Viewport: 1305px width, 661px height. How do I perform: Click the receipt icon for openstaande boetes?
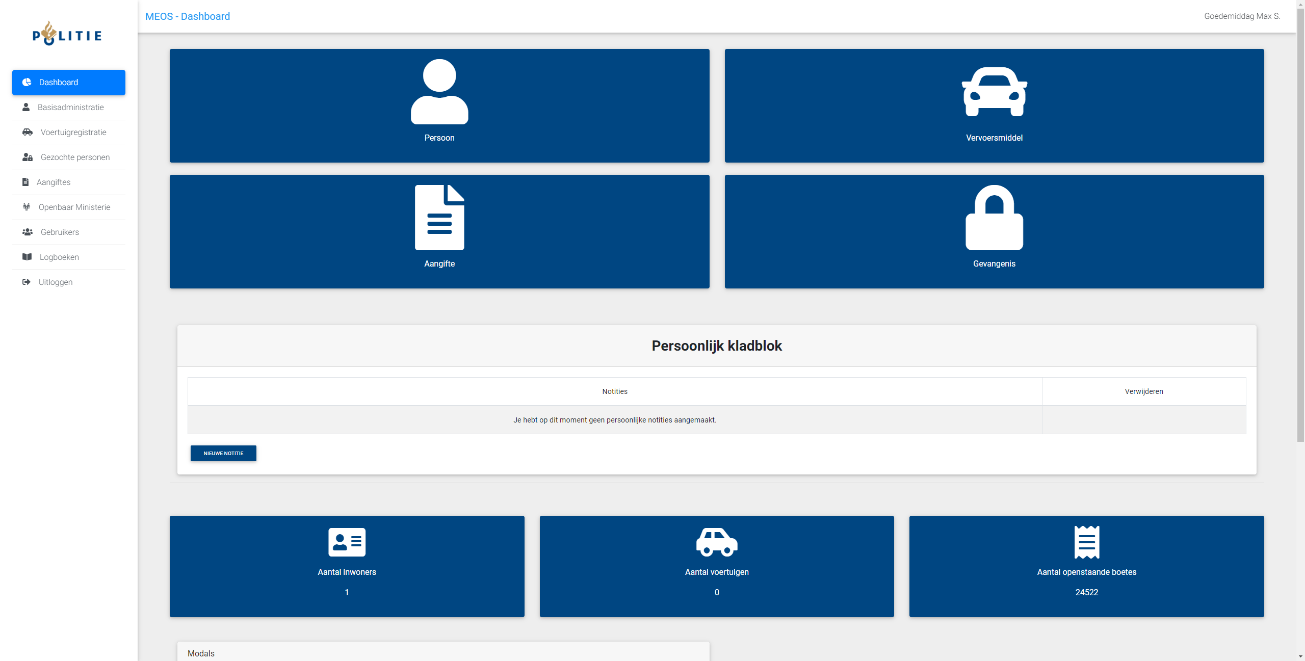[1086, 542]
